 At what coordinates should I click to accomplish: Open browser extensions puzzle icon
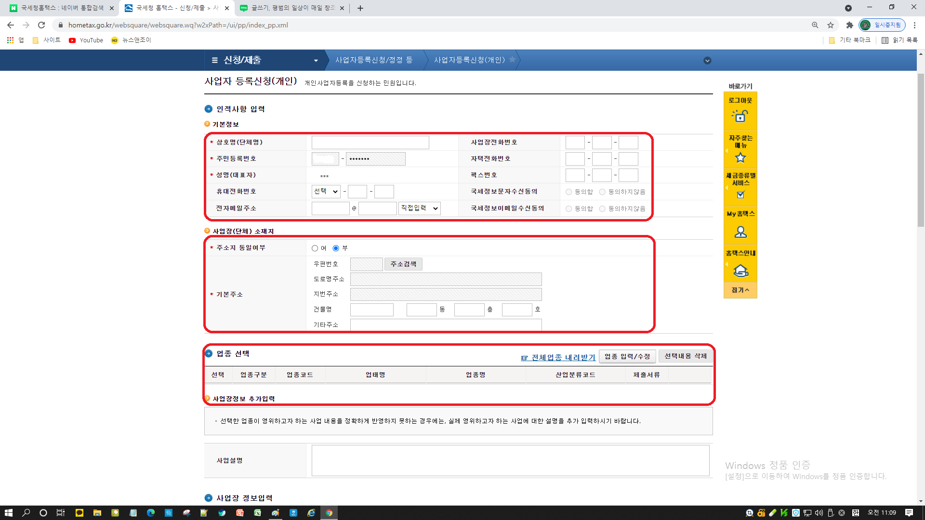[x=849, y=25]
